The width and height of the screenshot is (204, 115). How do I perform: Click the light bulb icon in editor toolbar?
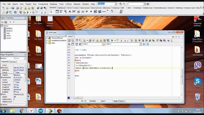[172, 41]
